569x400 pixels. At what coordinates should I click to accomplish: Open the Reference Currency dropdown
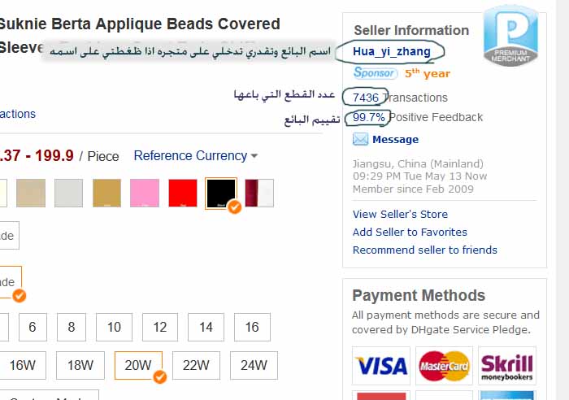point(195,155)
